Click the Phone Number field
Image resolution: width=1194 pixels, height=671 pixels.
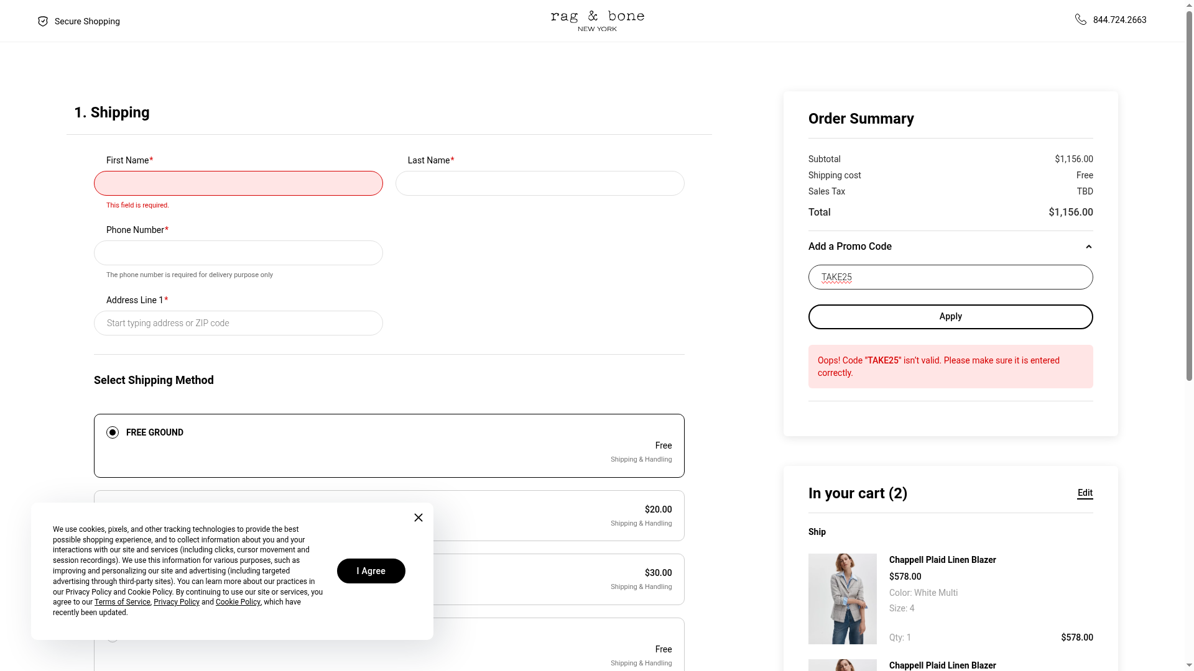click(x=238, y=253)
